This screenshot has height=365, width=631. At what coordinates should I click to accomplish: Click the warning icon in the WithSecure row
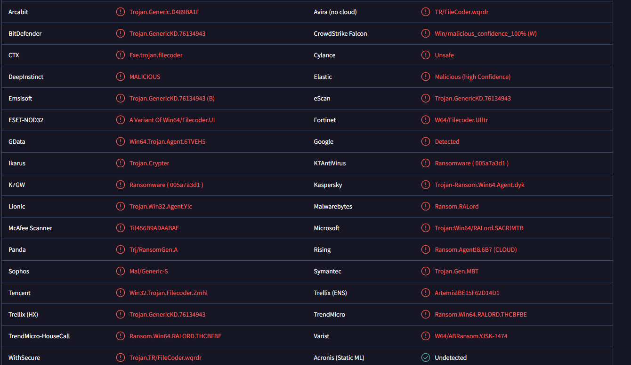[121, 357]
